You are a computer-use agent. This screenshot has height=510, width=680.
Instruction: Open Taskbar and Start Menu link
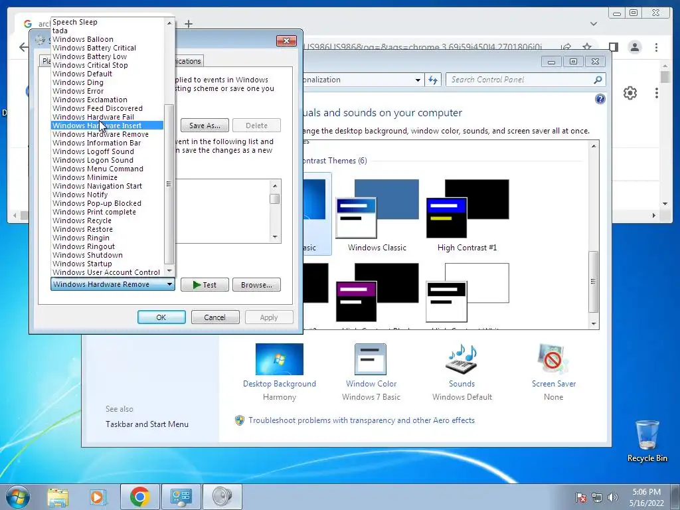click(x=147, y=424)
